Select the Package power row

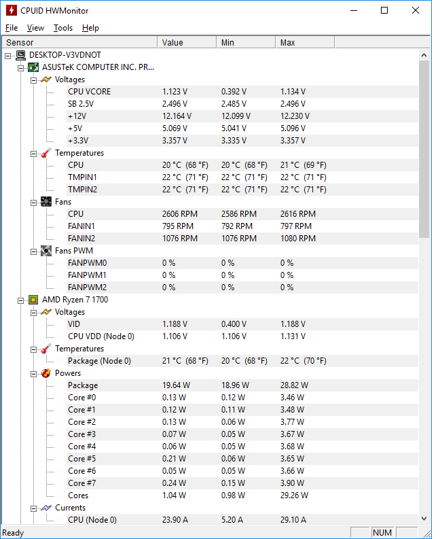click(242, 385)
